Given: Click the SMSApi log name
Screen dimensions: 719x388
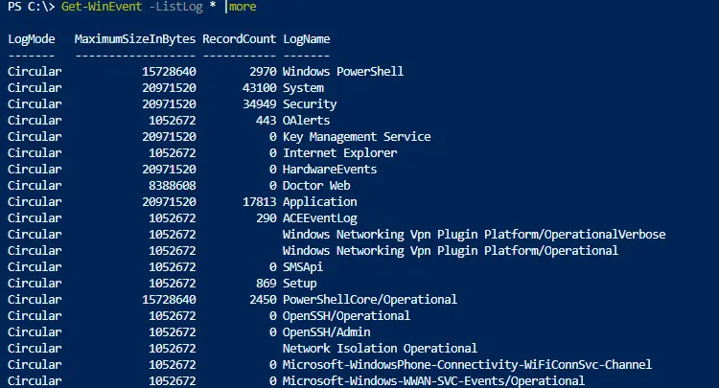Looking at the screenshot, I should (303, 267).
